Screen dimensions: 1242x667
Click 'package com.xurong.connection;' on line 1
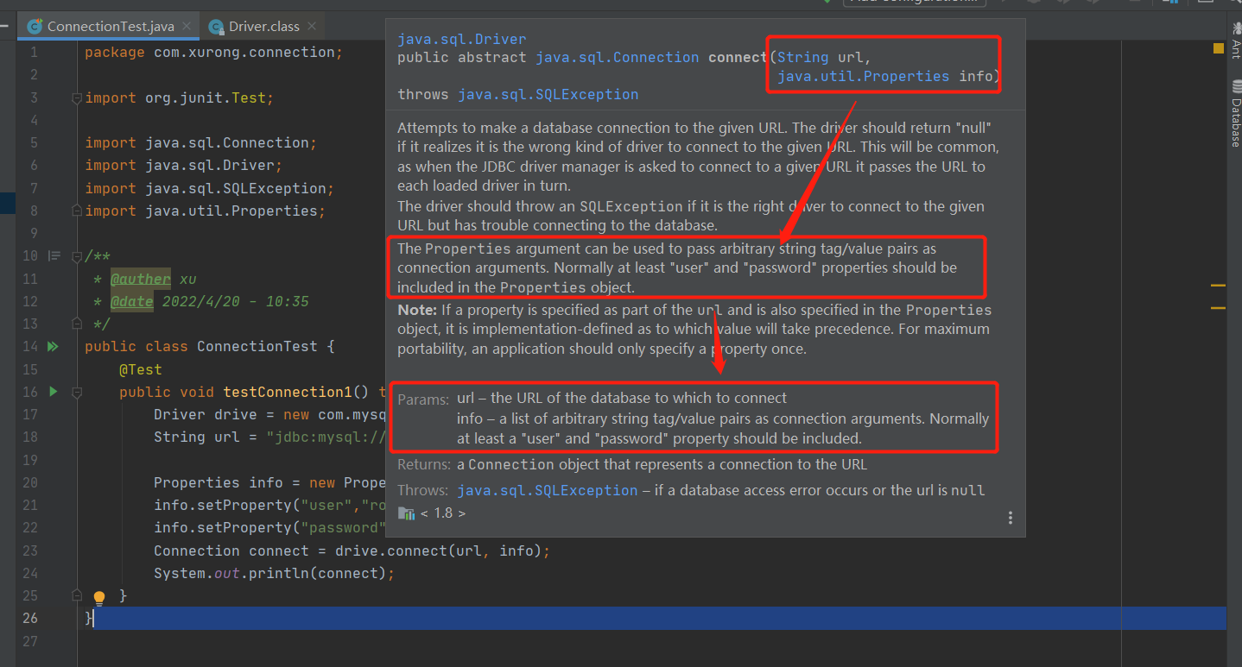tap(213, 53)
